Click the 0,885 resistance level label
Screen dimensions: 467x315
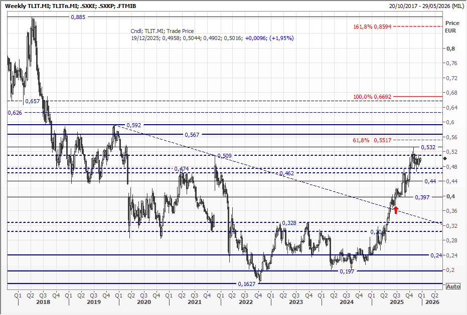coord(78,17)
